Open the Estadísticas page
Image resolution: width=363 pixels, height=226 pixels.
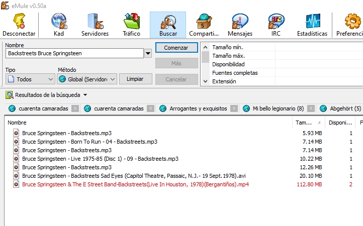click(312, 25)
